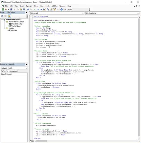This screenshot has height=143, width=141.
Task: Collapse the VBAProject (Book1) tree node
Action: 2,19
